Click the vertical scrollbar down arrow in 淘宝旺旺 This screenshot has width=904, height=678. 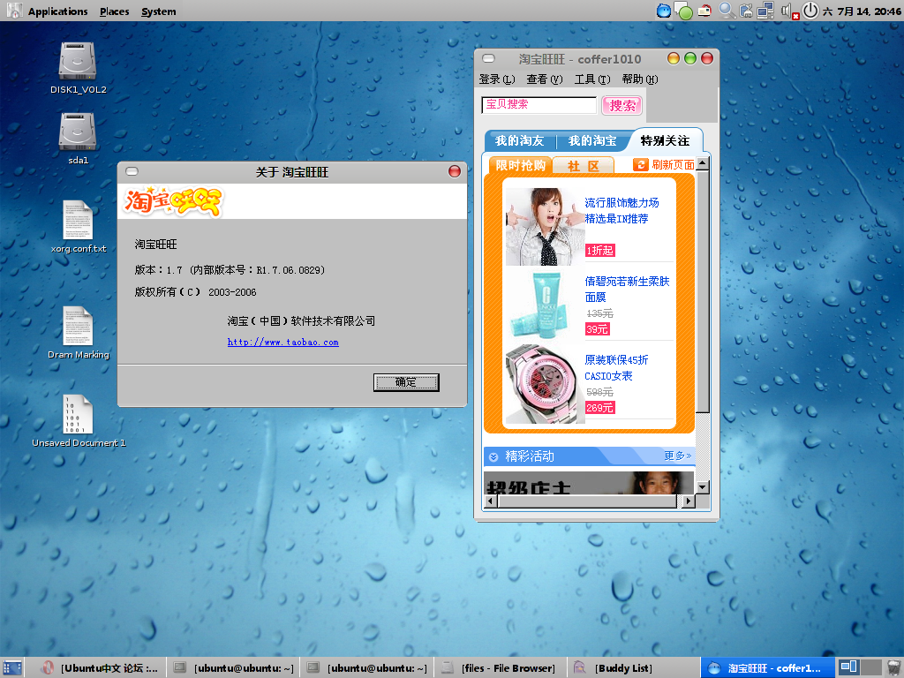(702, 487)
